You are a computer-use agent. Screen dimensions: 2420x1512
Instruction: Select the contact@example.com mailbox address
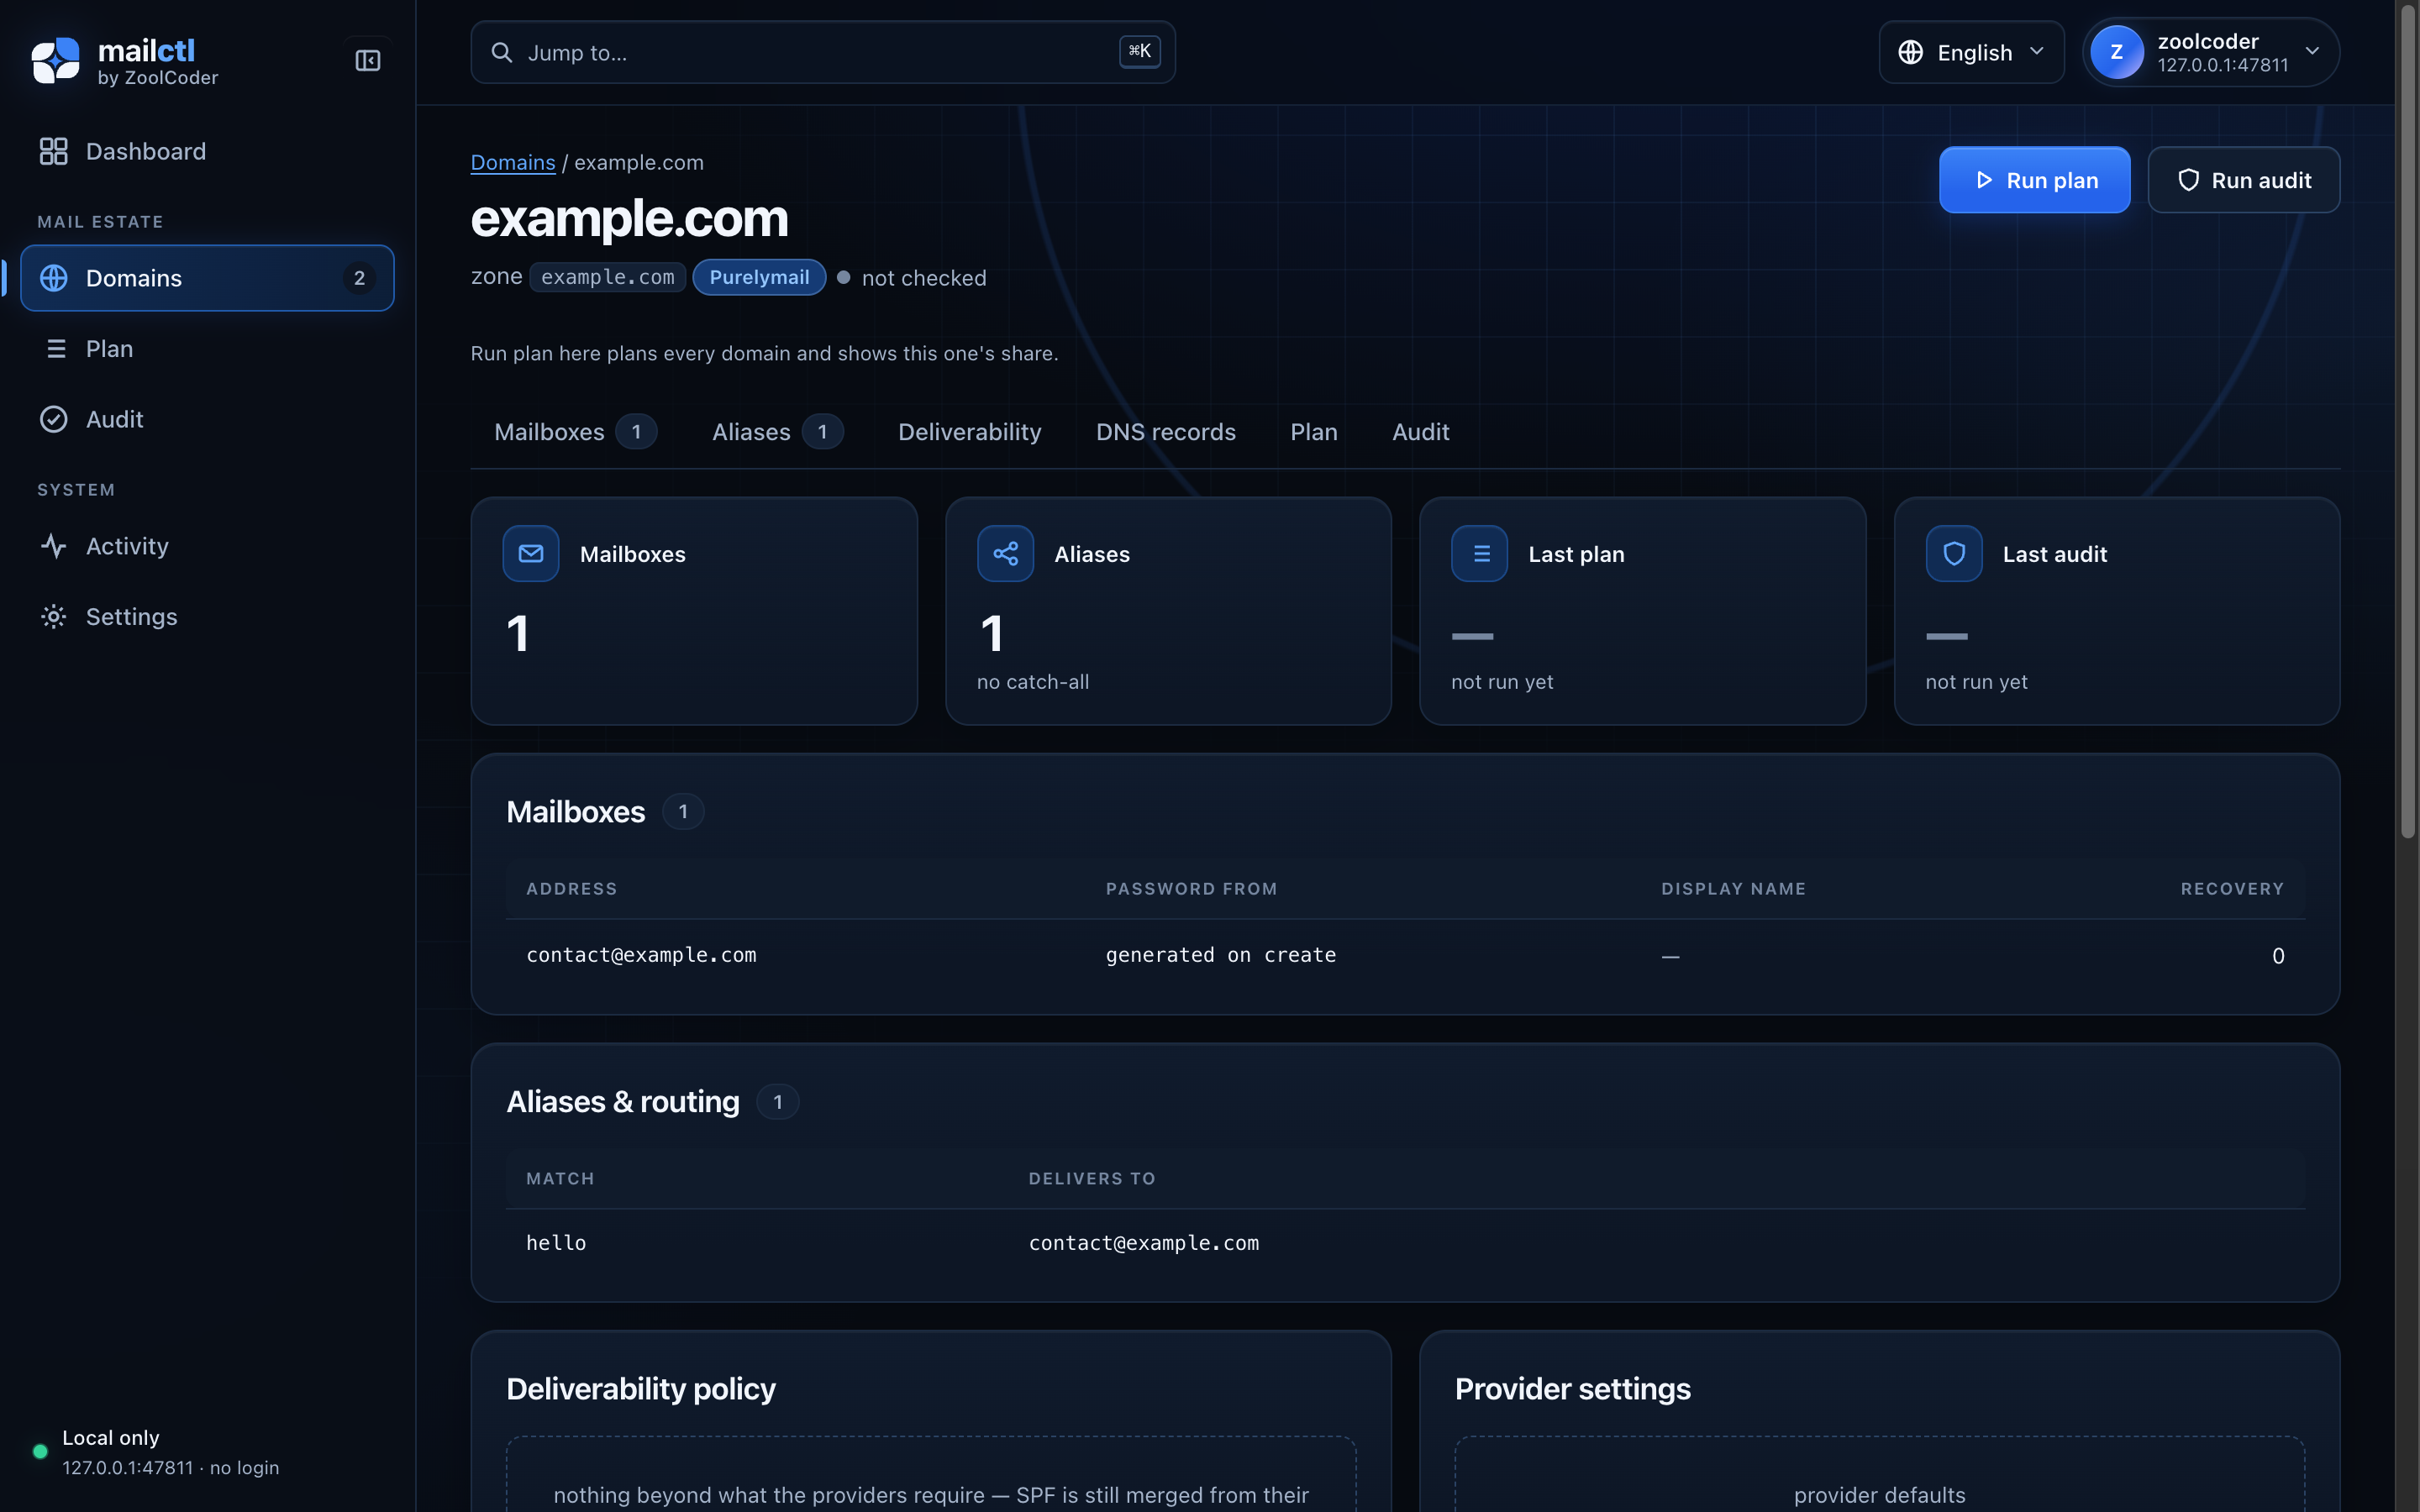(x=641, y=955)
